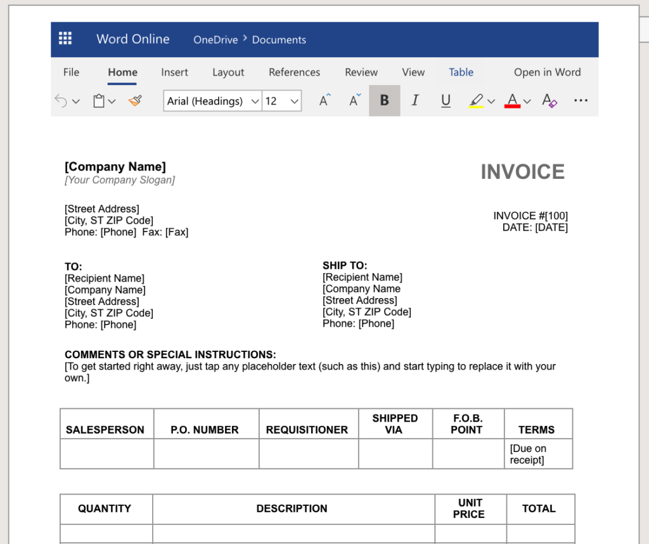This screenshot has width=649, height=544.
Task: Apply the red font color swatch
Action: 512,101
